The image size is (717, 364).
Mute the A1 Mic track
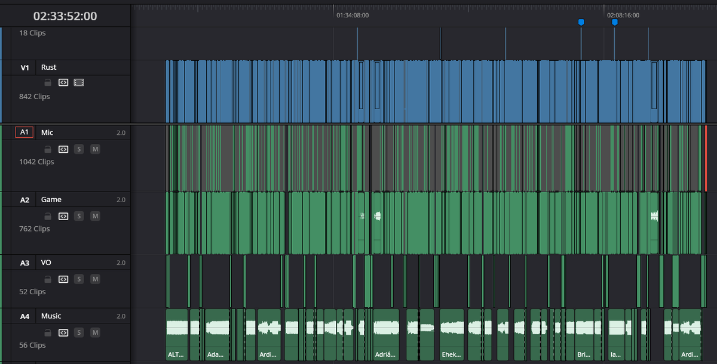[x=95, y=149]
